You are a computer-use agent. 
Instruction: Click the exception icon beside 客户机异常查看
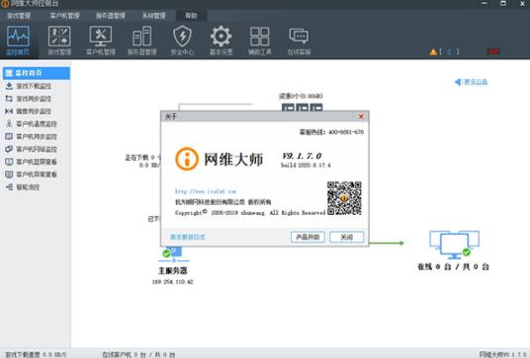9,175
